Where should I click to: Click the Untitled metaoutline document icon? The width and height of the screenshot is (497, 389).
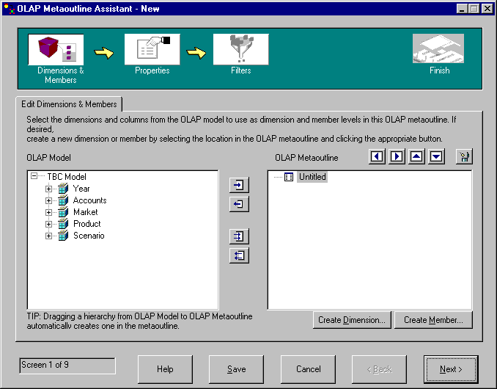(289, 177)
